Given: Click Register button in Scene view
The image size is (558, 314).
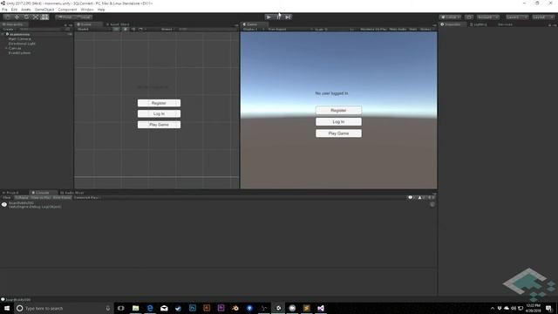Looking at the screenshot, I should [159, 103].
